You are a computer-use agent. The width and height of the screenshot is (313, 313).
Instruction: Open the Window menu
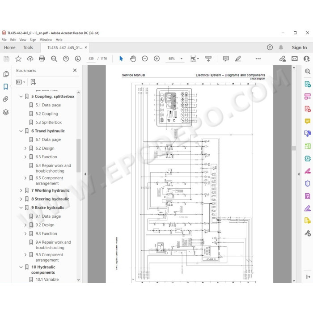point(46,40)
